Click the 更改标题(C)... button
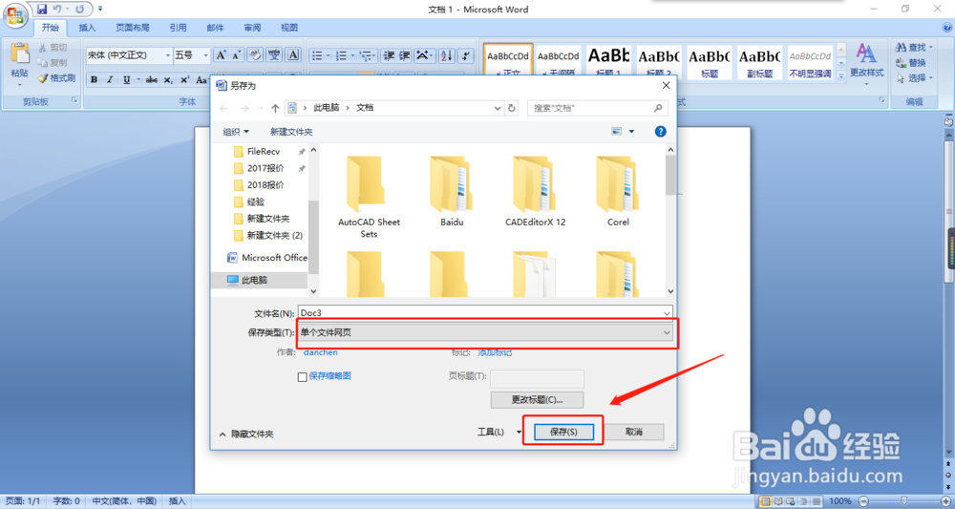The height and width of the screenshot is (509, 955). (537, 400)
